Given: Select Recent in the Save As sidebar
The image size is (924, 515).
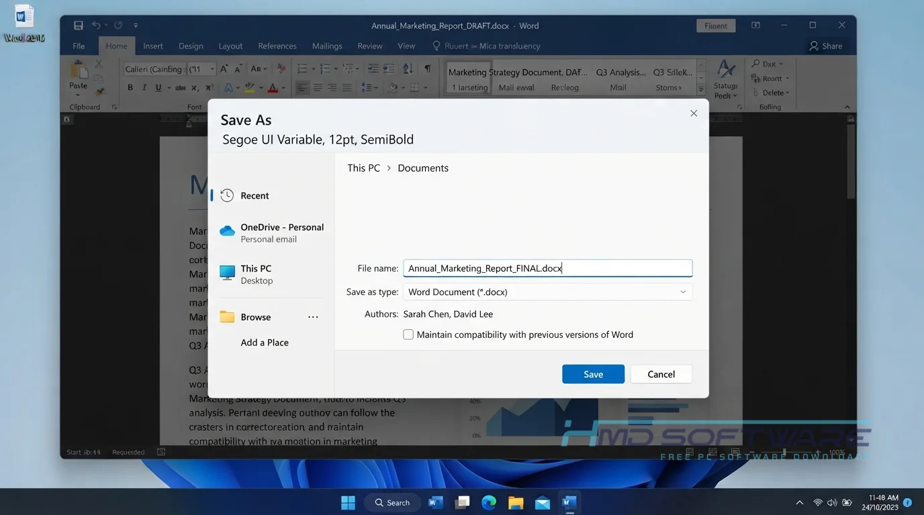Looking at the screenshot, I should [x=271, y=196].
